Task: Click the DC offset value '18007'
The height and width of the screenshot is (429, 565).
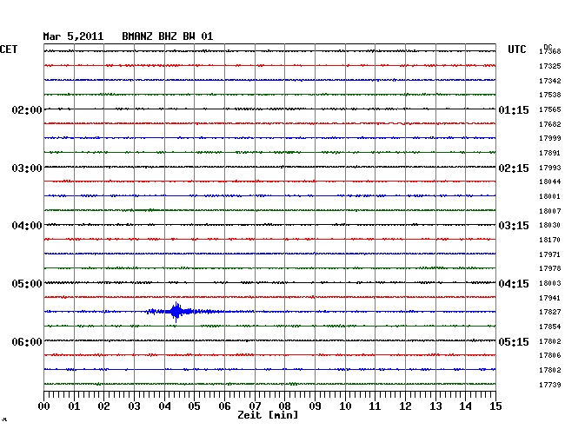Action: 550,211
